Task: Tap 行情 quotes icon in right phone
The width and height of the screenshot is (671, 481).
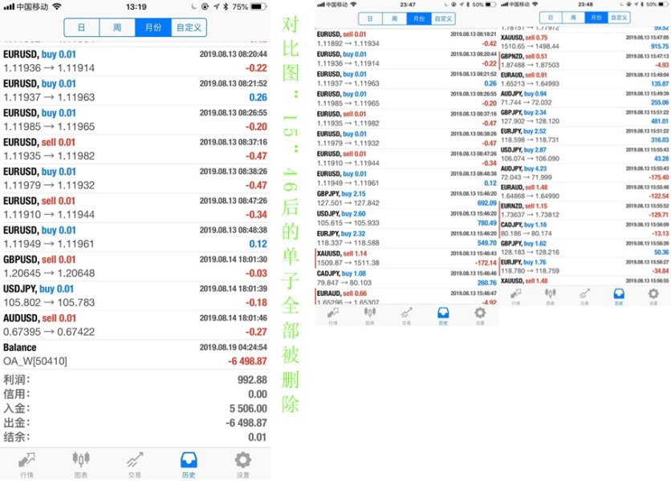Action: [515, 297]
